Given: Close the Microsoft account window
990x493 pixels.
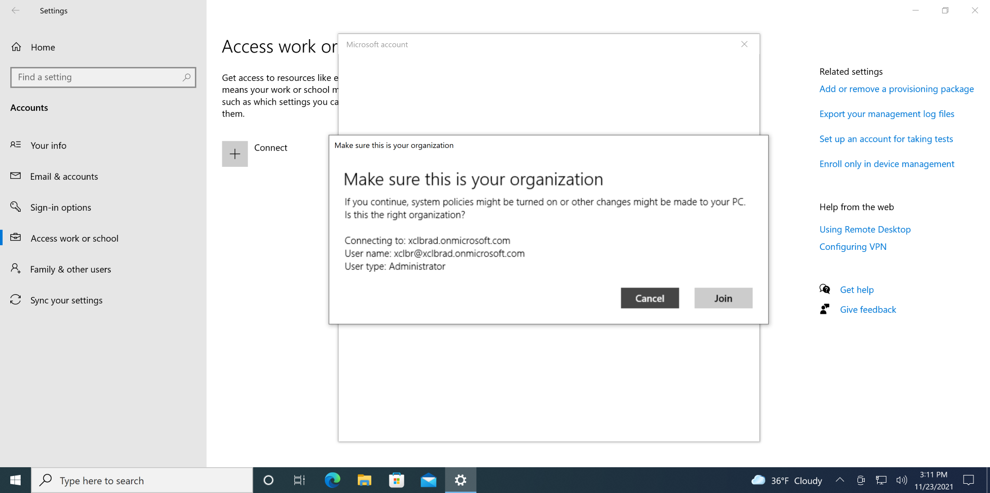Looking at the screenshot, I should coord(744,44).
